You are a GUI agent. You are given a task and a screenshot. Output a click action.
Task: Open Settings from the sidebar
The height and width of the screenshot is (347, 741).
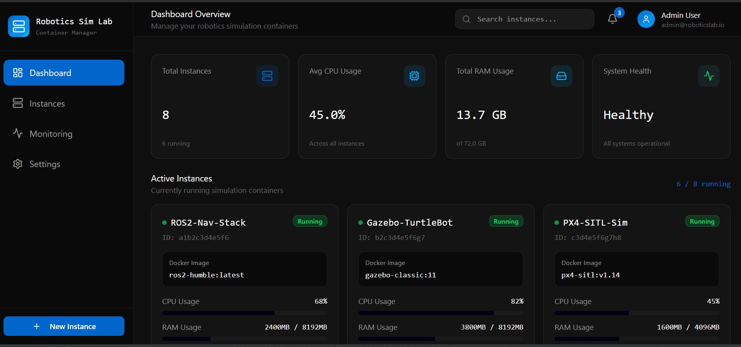click(45, 164)
